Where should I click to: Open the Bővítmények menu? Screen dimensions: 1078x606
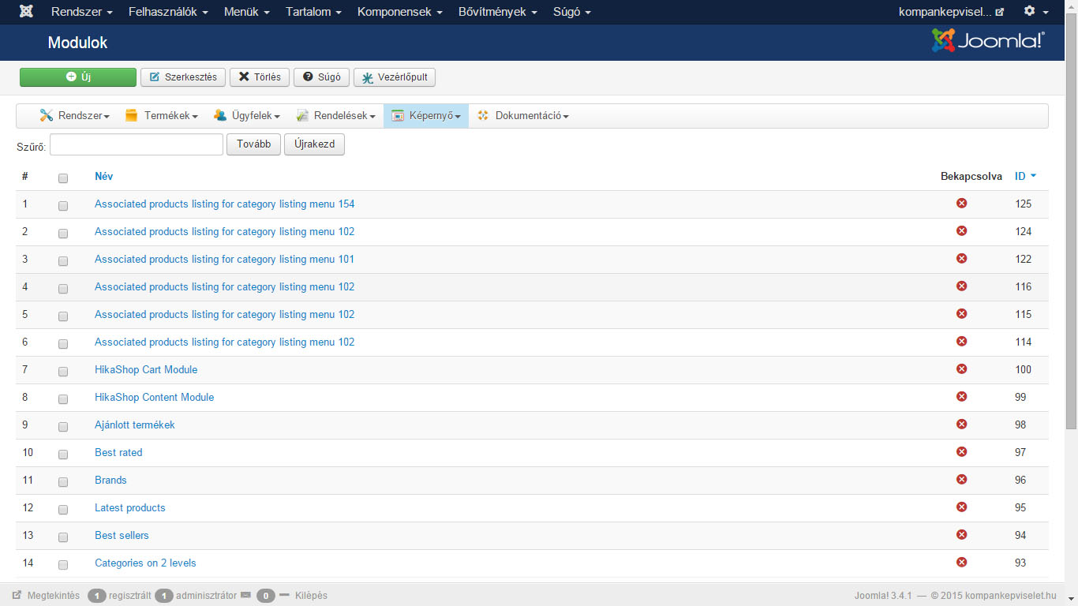pos(497,12)
